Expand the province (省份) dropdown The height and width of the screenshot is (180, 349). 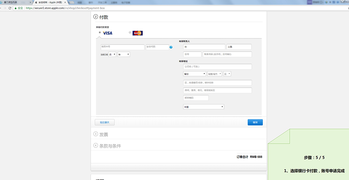(194, 74)
